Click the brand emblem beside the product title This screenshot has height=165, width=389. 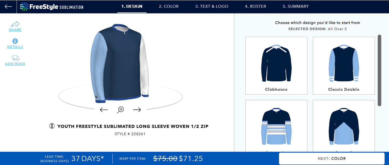pos(52,126)
